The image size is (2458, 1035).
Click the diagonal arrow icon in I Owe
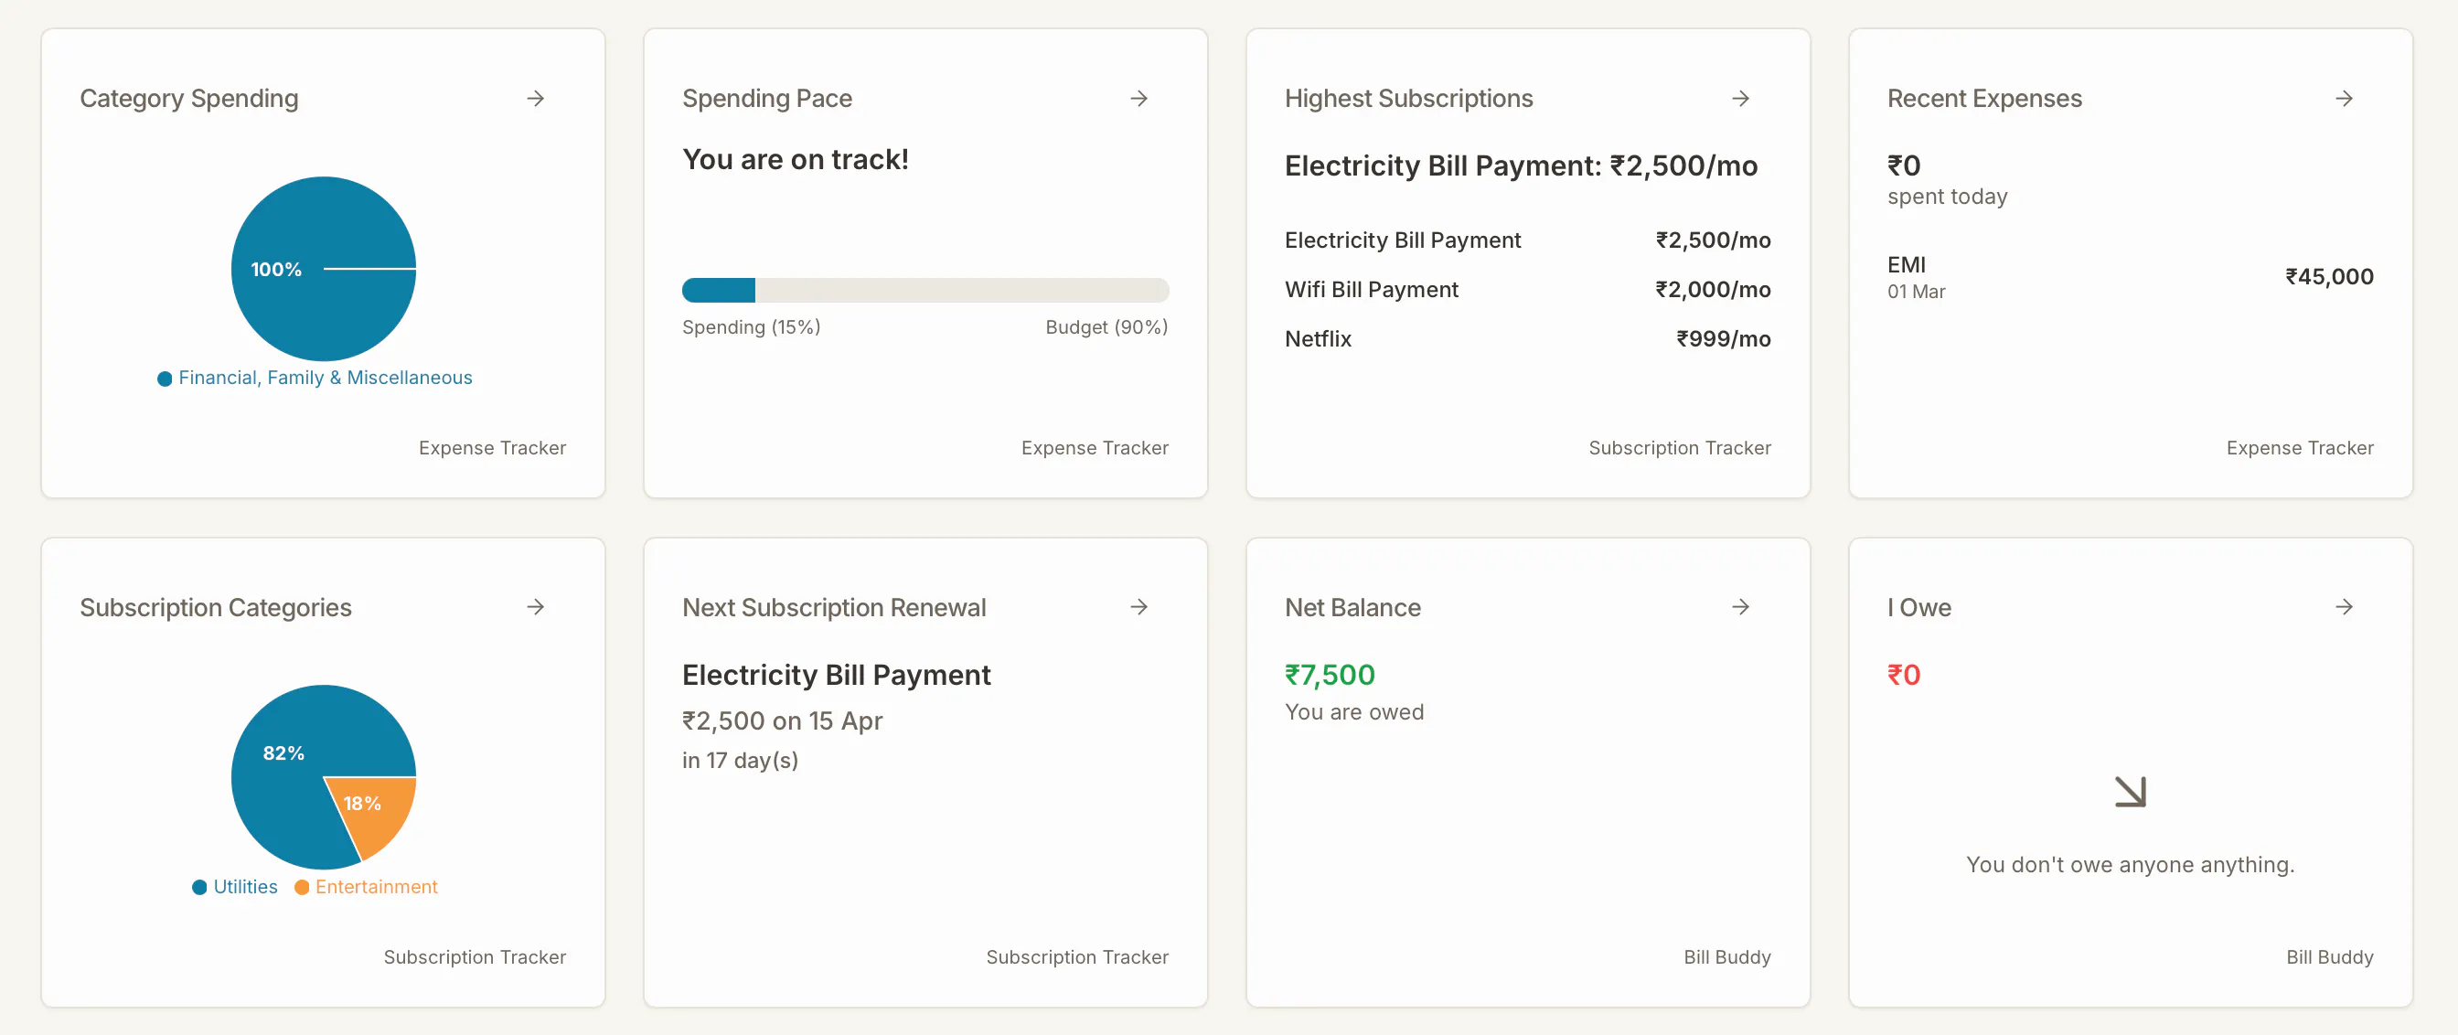coord(2130,792)
